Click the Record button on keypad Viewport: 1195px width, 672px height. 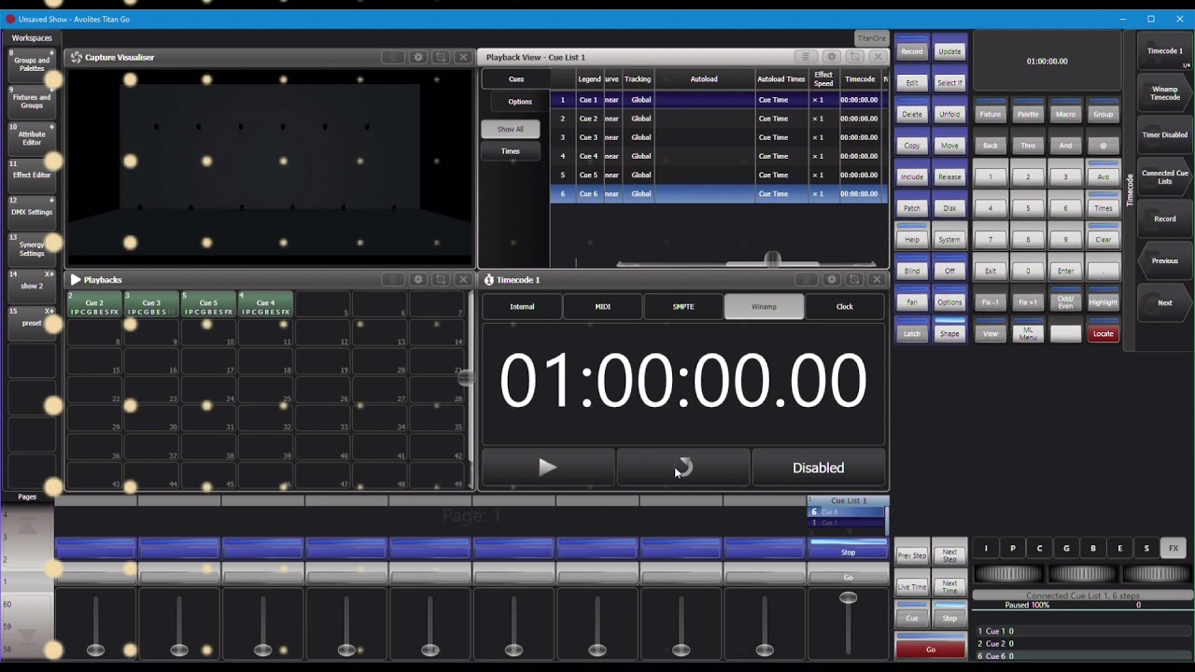[x=912, y=51]
